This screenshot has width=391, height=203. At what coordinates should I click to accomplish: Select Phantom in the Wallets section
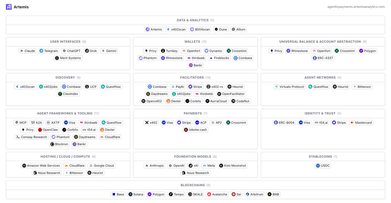(148, 58)
